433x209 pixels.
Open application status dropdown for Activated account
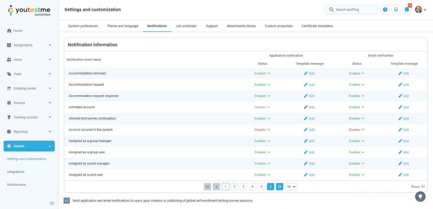pyautogui.click(x=262, y=107)
